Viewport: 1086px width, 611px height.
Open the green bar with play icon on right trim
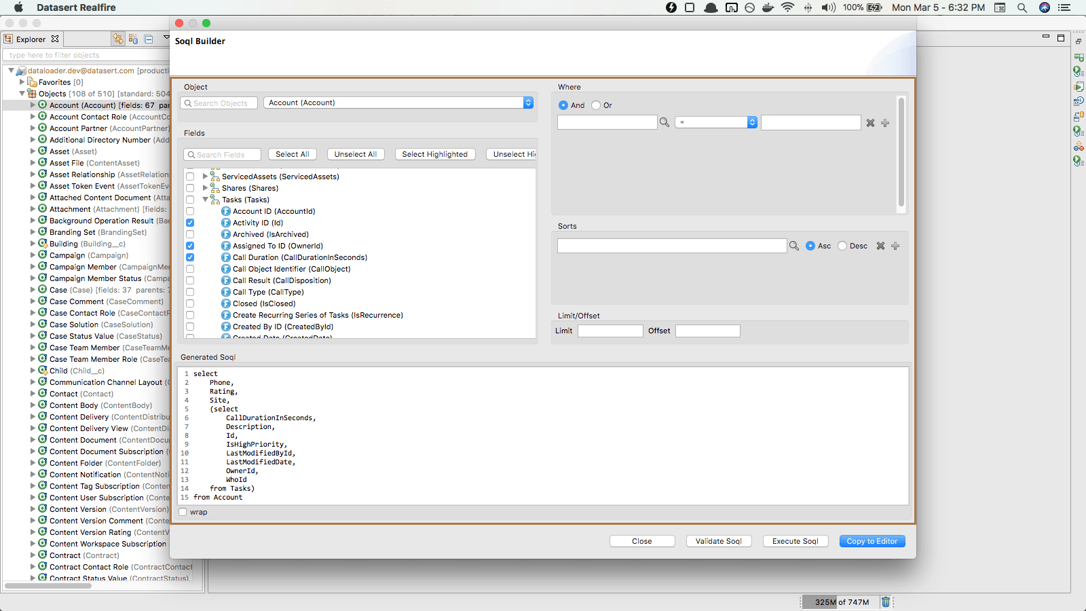click(1079, 58)
